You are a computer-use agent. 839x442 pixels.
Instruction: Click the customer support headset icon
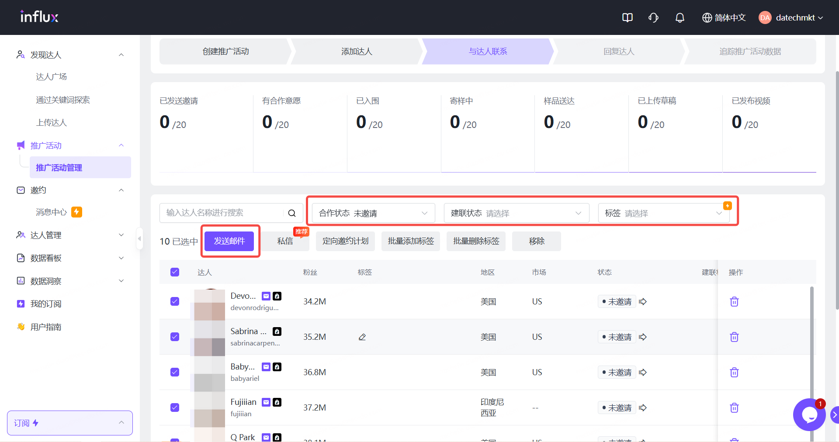[x=653, y=17]
